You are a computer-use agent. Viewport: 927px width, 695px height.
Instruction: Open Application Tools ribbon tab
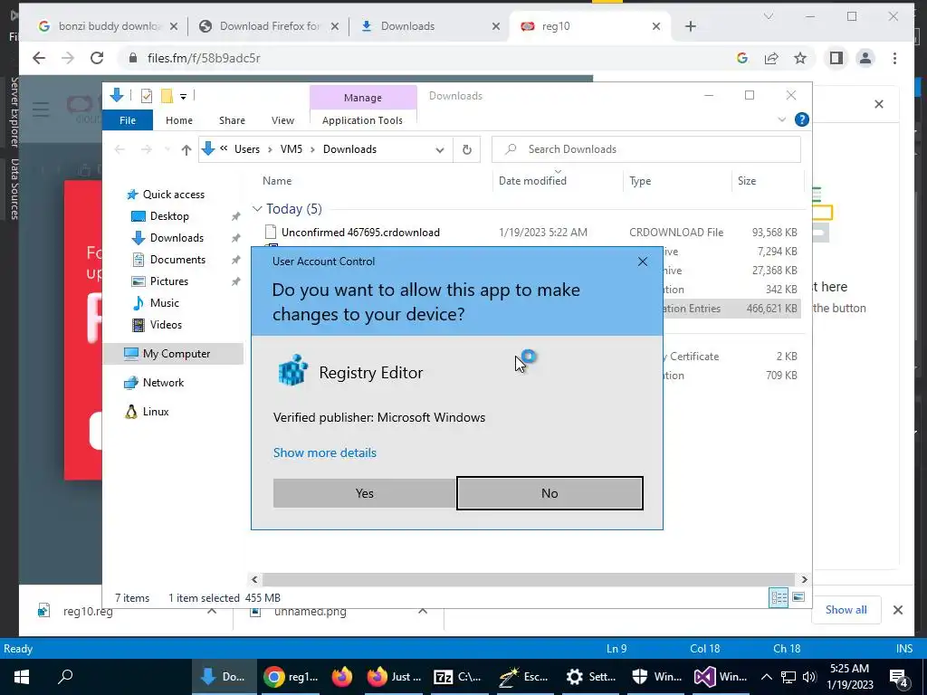click(362, 120)
